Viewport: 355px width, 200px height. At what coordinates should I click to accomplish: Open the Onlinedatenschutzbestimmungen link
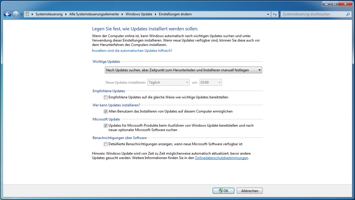[x=221, y=158]
